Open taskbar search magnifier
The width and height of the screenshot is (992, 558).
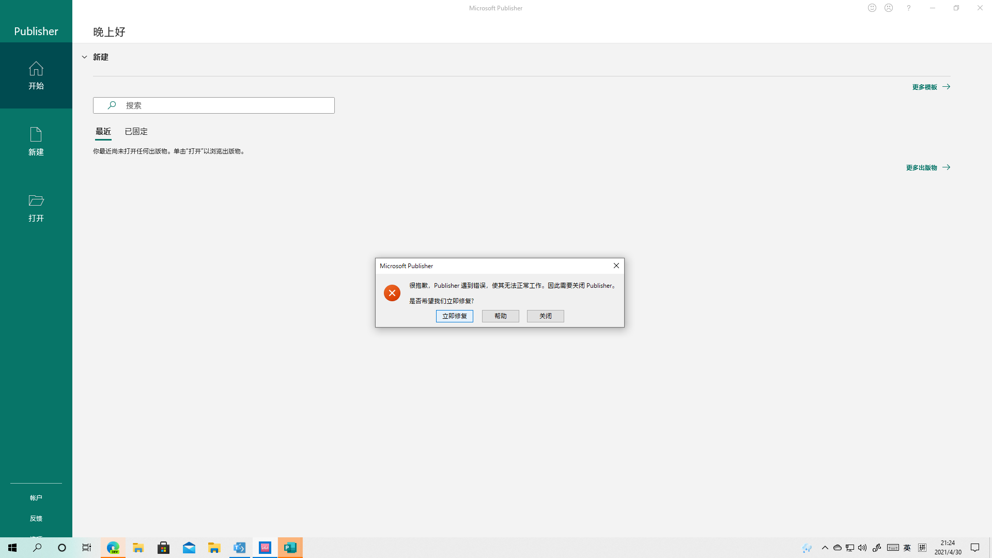pyautogui.click(x=37, y=548)
